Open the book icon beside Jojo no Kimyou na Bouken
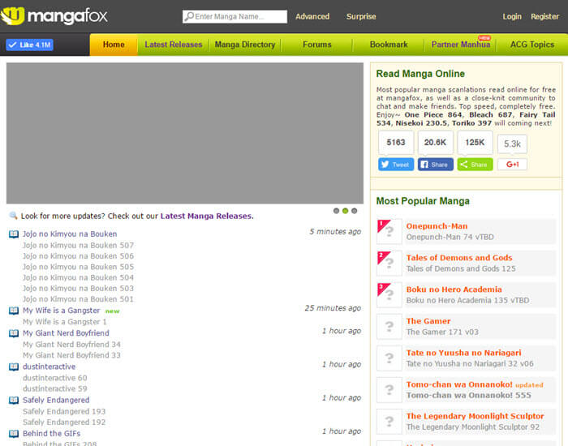Screen dimensions: 568x446 pos(14,234)
